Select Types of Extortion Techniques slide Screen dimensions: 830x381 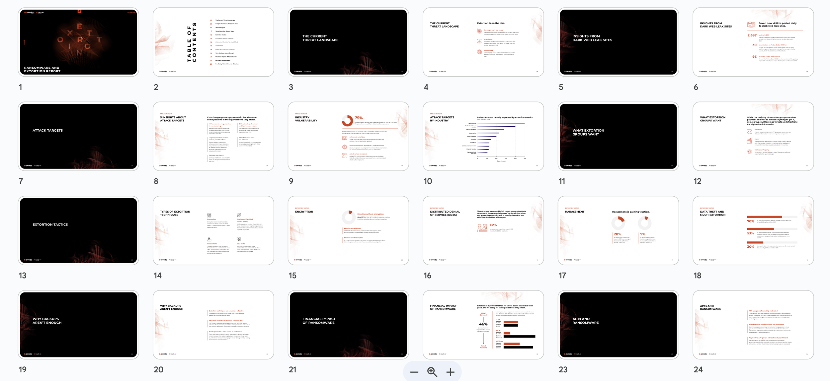coord(213,230)
